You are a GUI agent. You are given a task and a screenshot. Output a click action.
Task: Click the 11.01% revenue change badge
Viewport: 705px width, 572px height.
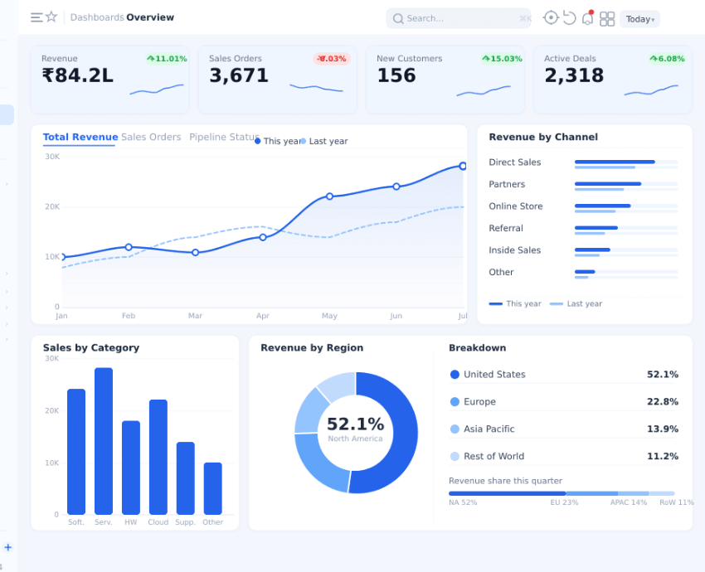[x=167, y=59]
